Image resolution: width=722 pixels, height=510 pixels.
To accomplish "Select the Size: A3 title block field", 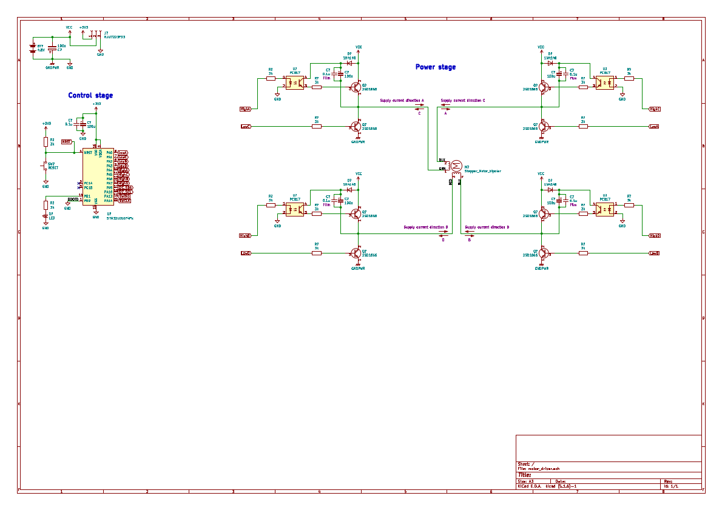I will [525, 481].
